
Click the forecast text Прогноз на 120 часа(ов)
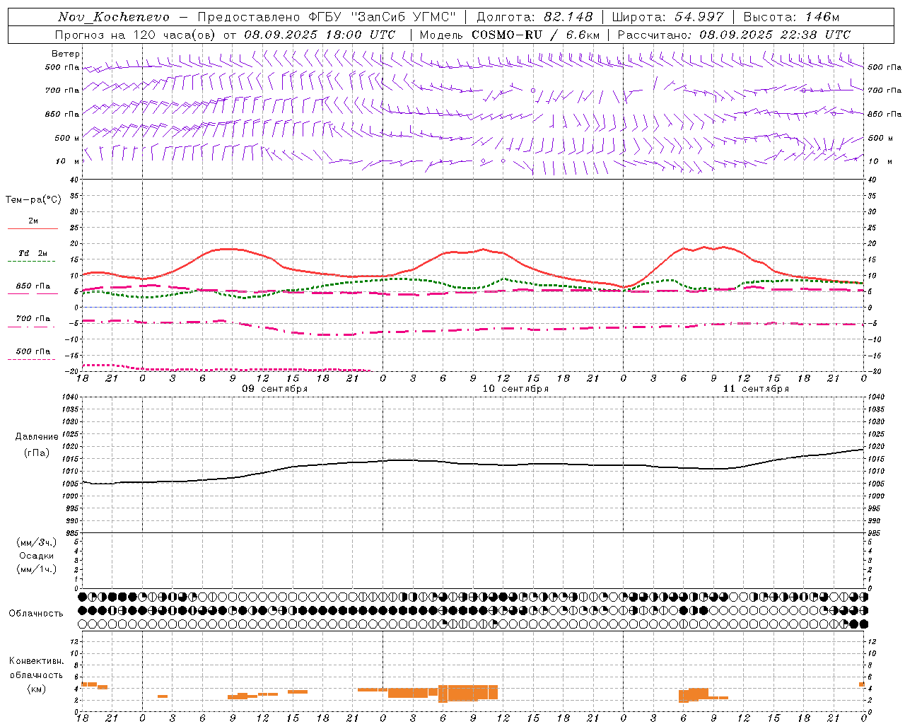[x=135, y=35]
